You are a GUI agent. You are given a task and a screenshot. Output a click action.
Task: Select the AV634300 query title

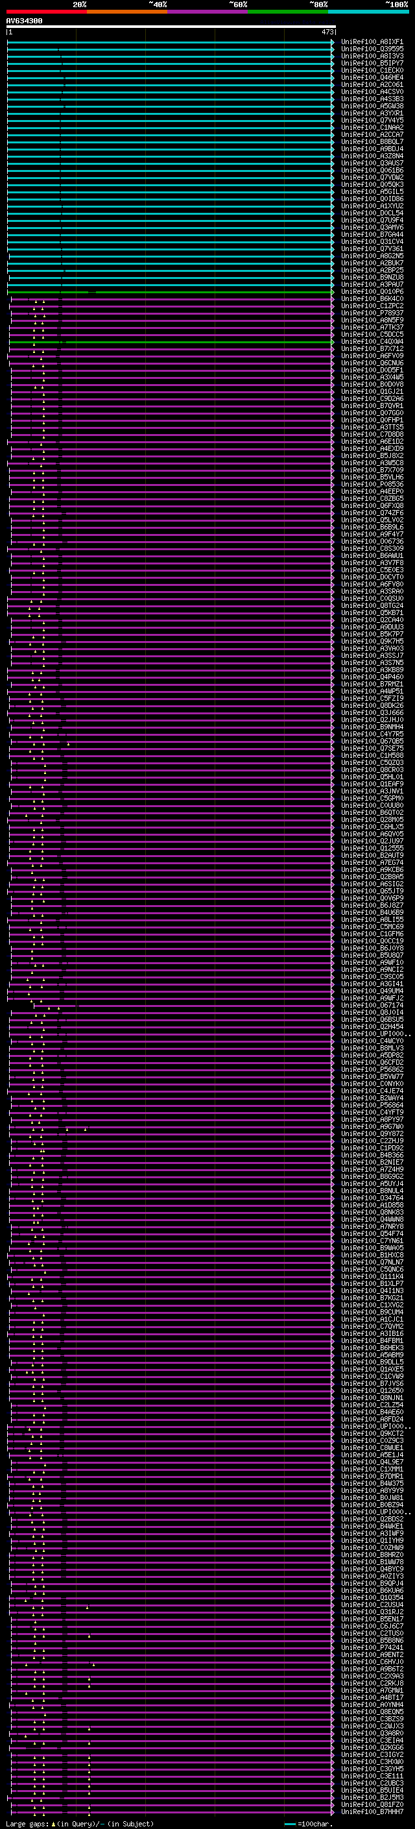pyautogui.click(x=24, y=21)
